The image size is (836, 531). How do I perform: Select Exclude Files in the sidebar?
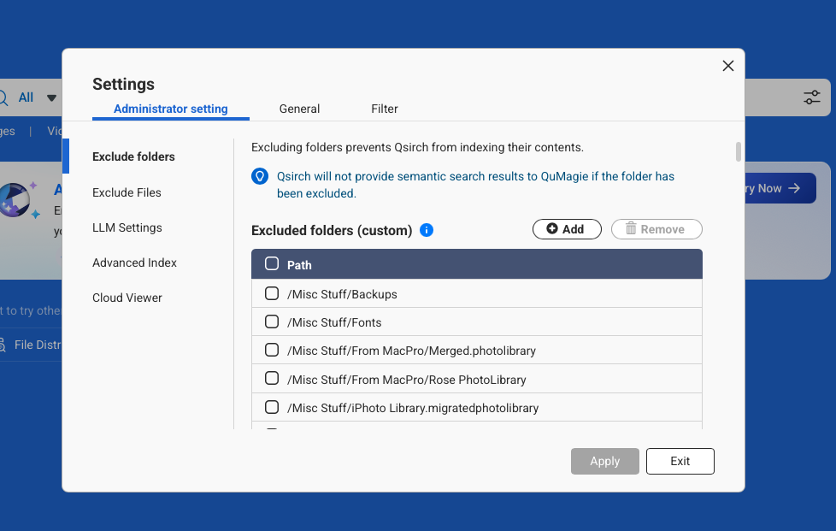click(x=127, y=192)
